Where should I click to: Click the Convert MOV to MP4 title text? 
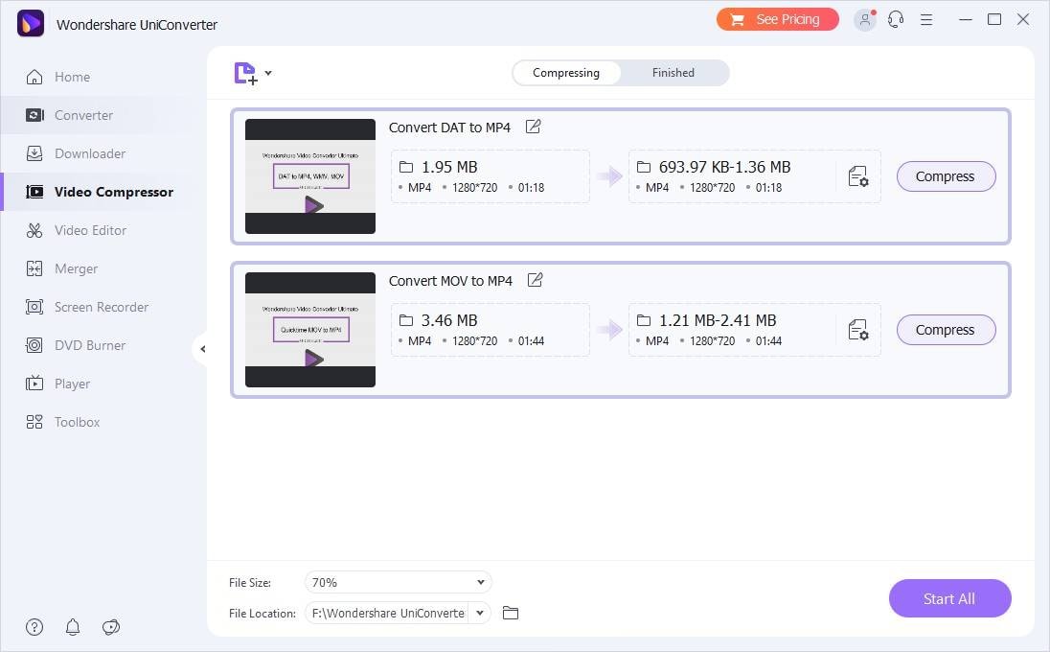click(x=450, y=281)
